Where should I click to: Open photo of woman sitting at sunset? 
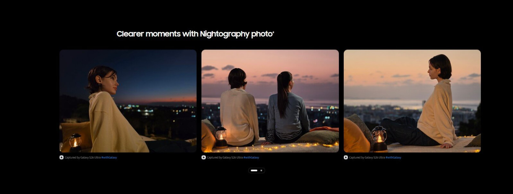pos(412,101)
